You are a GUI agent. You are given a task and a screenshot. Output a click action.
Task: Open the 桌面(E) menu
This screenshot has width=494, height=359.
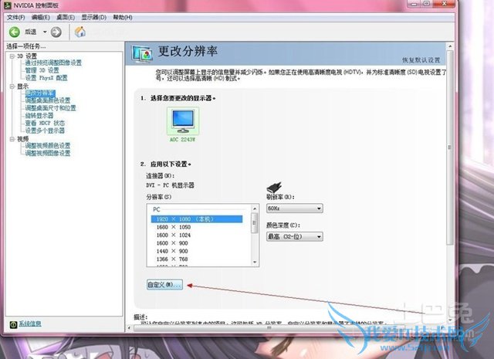pyautogui.click(x=66, y=17)
